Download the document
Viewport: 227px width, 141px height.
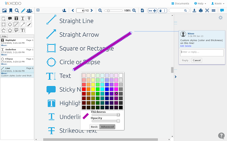(x=194, y=11)
